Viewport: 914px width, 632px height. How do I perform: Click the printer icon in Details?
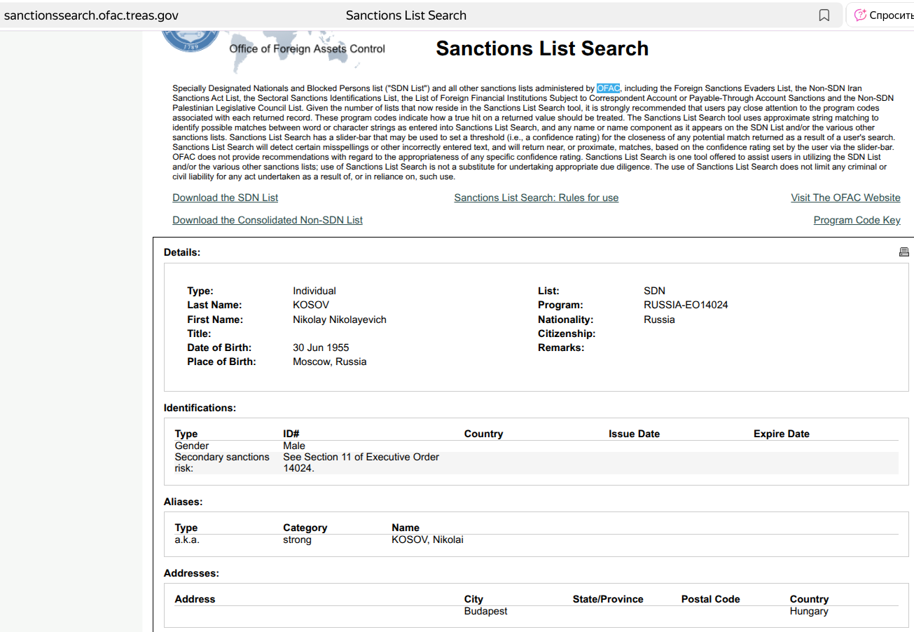(x=903, y=252)
